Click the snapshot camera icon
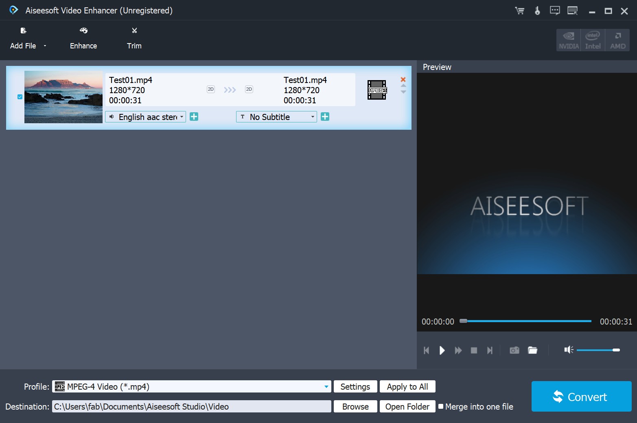637x423 pixels. click(514, 350)
